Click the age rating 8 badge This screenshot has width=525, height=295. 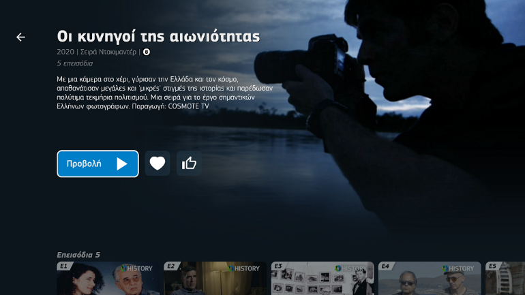click(x=146, y=52)
